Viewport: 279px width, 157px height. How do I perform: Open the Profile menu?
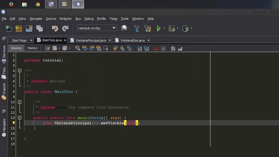[x=101, y=19]
